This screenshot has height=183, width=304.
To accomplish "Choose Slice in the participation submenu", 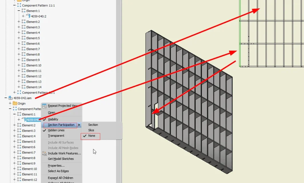I will (x=91, y=130).
